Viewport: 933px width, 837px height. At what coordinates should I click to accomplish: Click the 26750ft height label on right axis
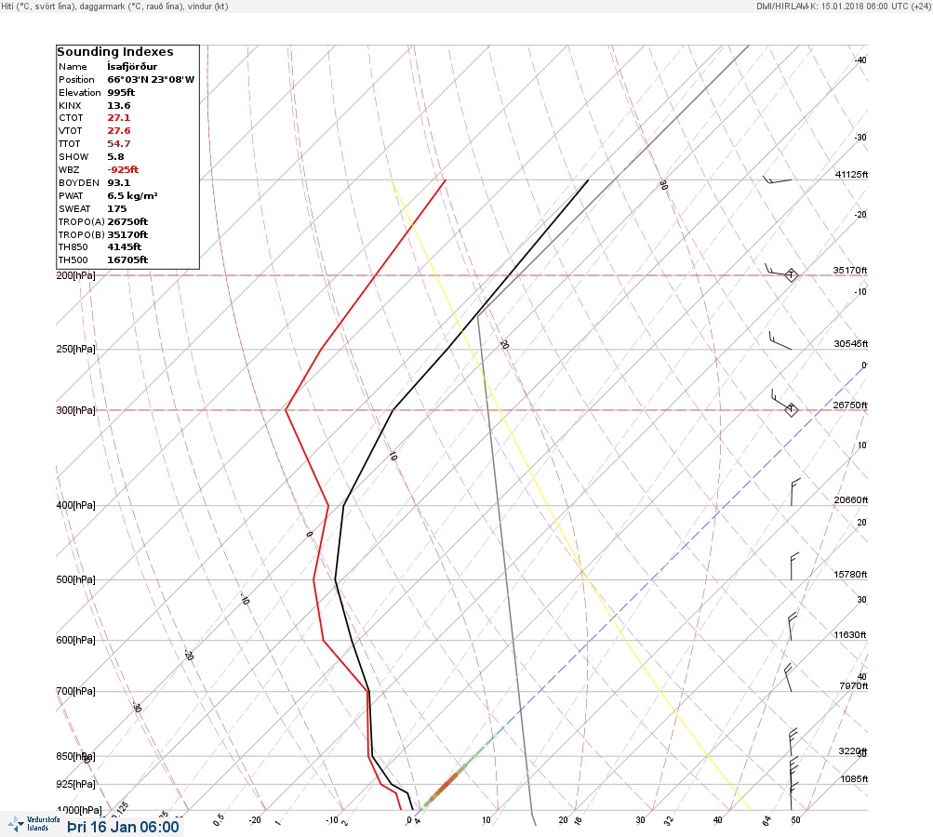[x=850, y=405]
